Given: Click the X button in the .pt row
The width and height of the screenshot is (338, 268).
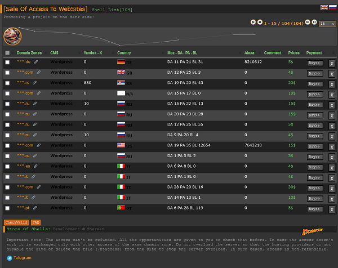Looking at the screenshot, I should pos(332,209).
